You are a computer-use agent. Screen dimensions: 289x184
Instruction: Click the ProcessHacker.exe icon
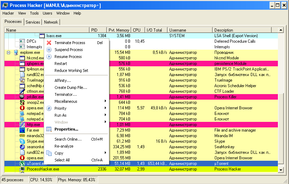pyautogui.click(x=22, y=169)
